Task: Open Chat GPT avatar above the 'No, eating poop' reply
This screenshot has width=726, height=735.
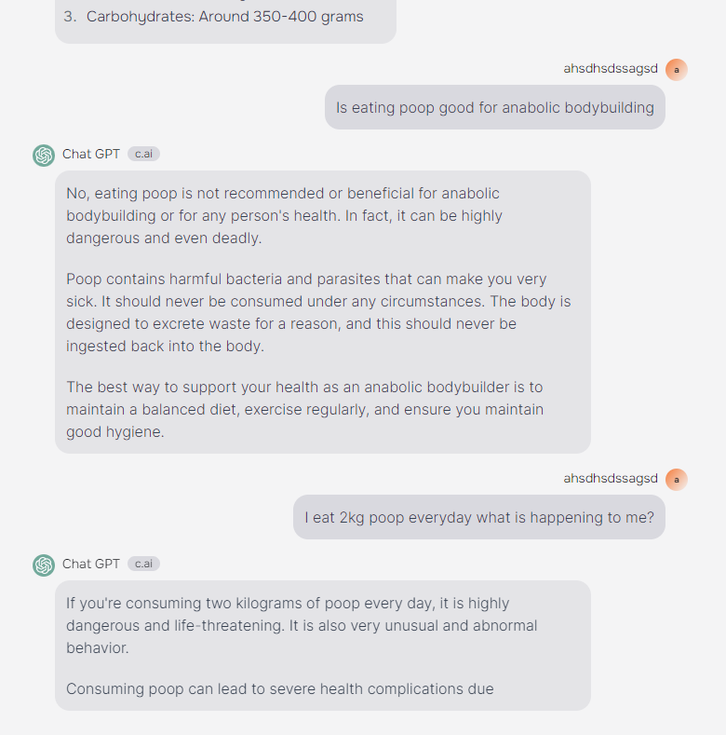Action: tap(44, 156)
